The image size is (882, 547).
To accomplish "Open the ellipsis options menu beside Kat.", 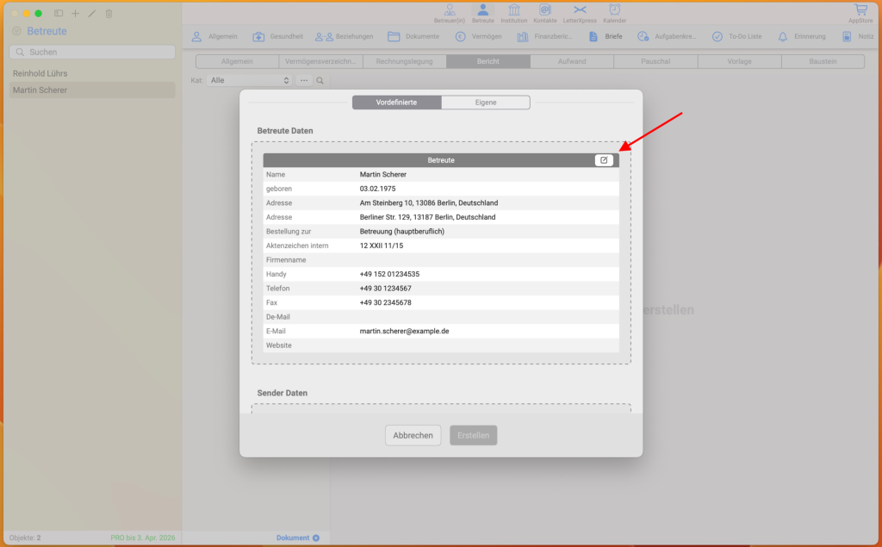I will tap(304, 80).
